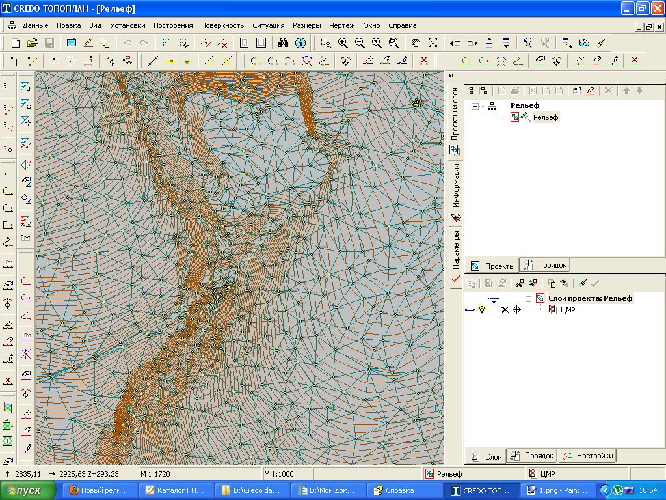
Task: Collapse the side panel with double arrows
Action: pyautogui.click(x=451, y=76)
